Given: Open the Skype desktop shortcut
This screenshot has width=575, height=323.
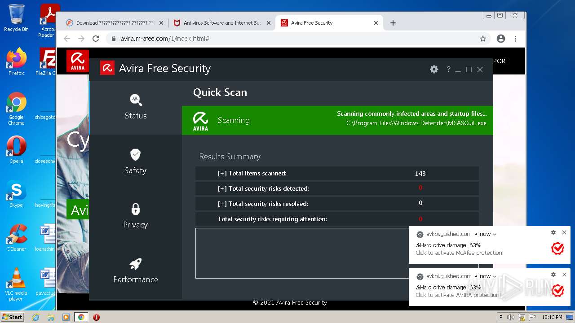Looking at the screenshot, I should coord(16,194).
